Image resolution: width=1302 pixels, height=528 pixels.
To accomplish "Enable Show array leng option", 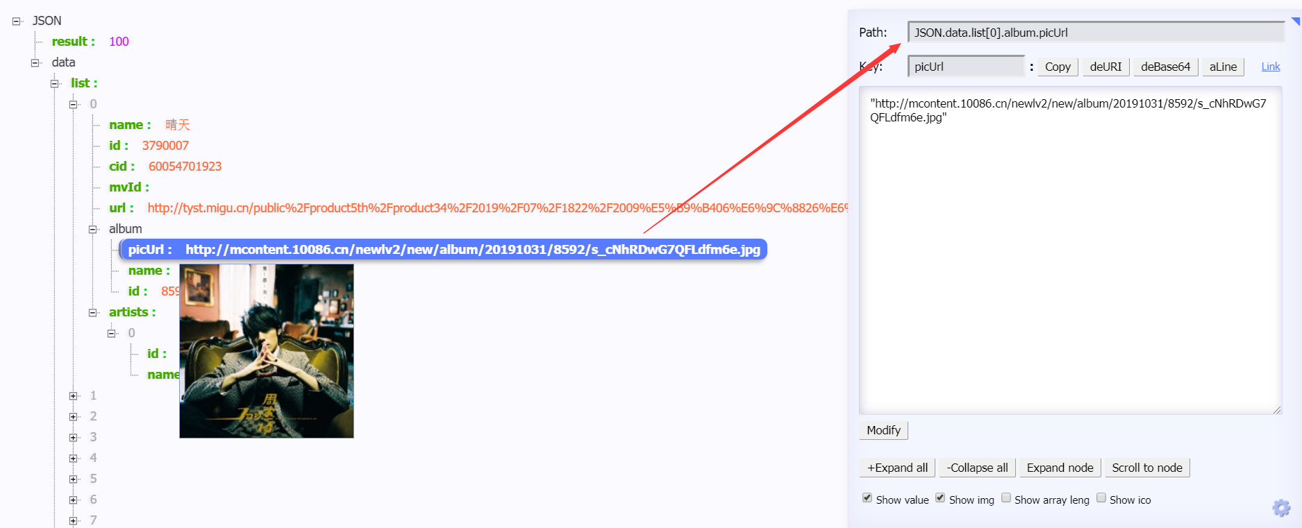I will coord(1006,498).
